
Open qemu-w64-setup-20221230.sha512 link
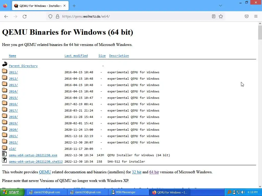tap(36, 162)
